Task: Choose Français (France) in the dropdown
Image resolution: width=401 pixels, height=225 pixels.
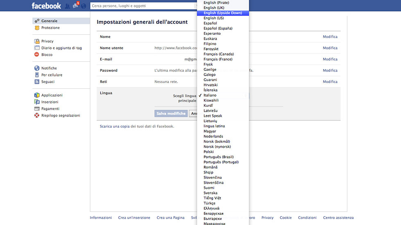Action: [218, 59]
